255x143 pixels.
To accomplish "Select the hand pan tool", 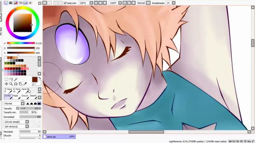I will tap(20, 84).
